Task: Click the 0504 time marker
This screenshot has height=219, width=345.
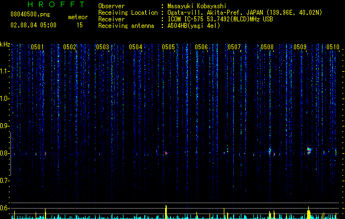Action: [x=135, y=47]
